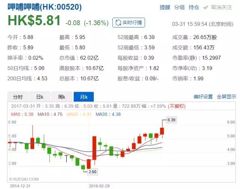Switch to the 分时 chart tab
240x189 pixels.
pyautogui.click(x=18, y=97)
